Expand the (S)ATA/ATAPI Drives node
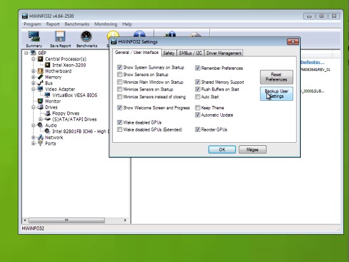Screen dimensions: 349x262 [x=40, y=119]
